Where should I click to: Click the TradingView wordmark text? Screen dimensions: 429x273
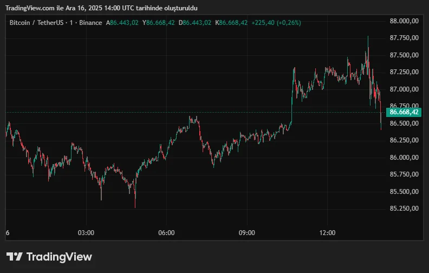(x=59, y=257)
